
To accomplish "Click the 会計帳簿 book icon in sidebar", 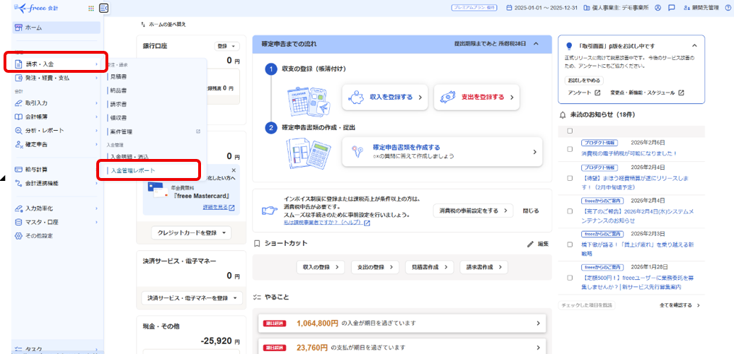I will tap(18, 117).
